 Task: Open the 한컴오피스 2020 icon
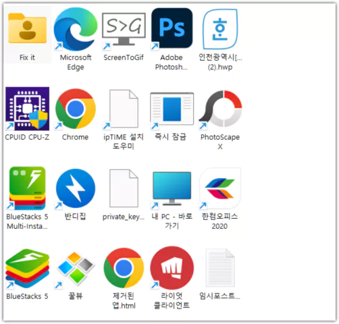(220, 188)
